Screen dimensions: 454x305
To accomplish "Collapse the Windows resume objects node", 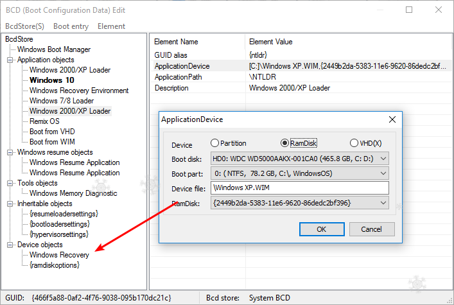I will 10,152.
